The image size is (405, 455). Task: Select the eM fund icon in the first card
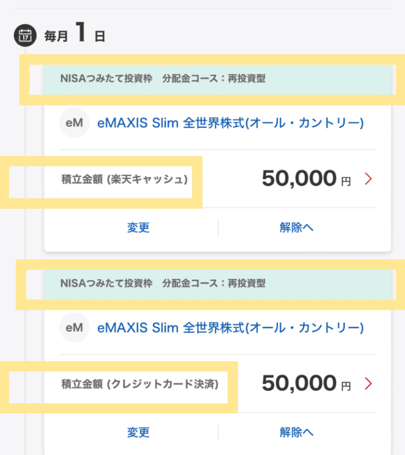(x=74, y=123)
